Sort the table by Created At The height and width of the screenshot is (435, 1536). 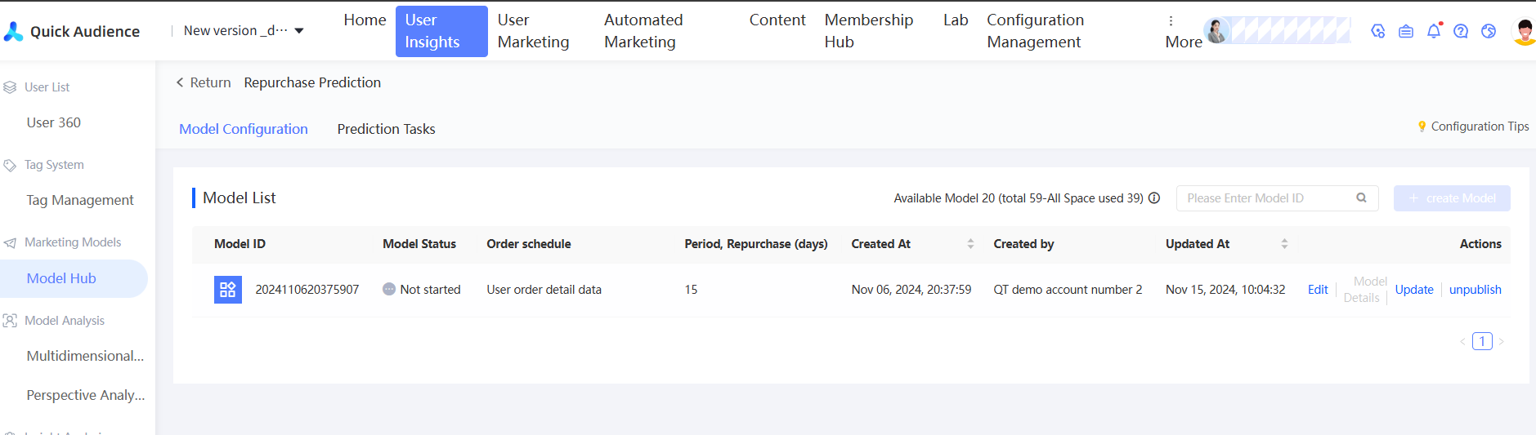point(970,244)
